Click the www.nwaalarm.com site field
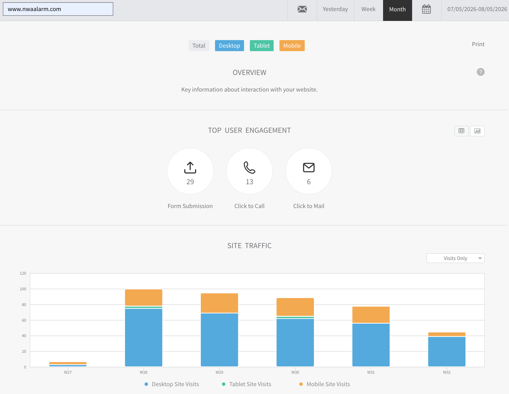Screen dimensions: 509x394 [58, 9]
